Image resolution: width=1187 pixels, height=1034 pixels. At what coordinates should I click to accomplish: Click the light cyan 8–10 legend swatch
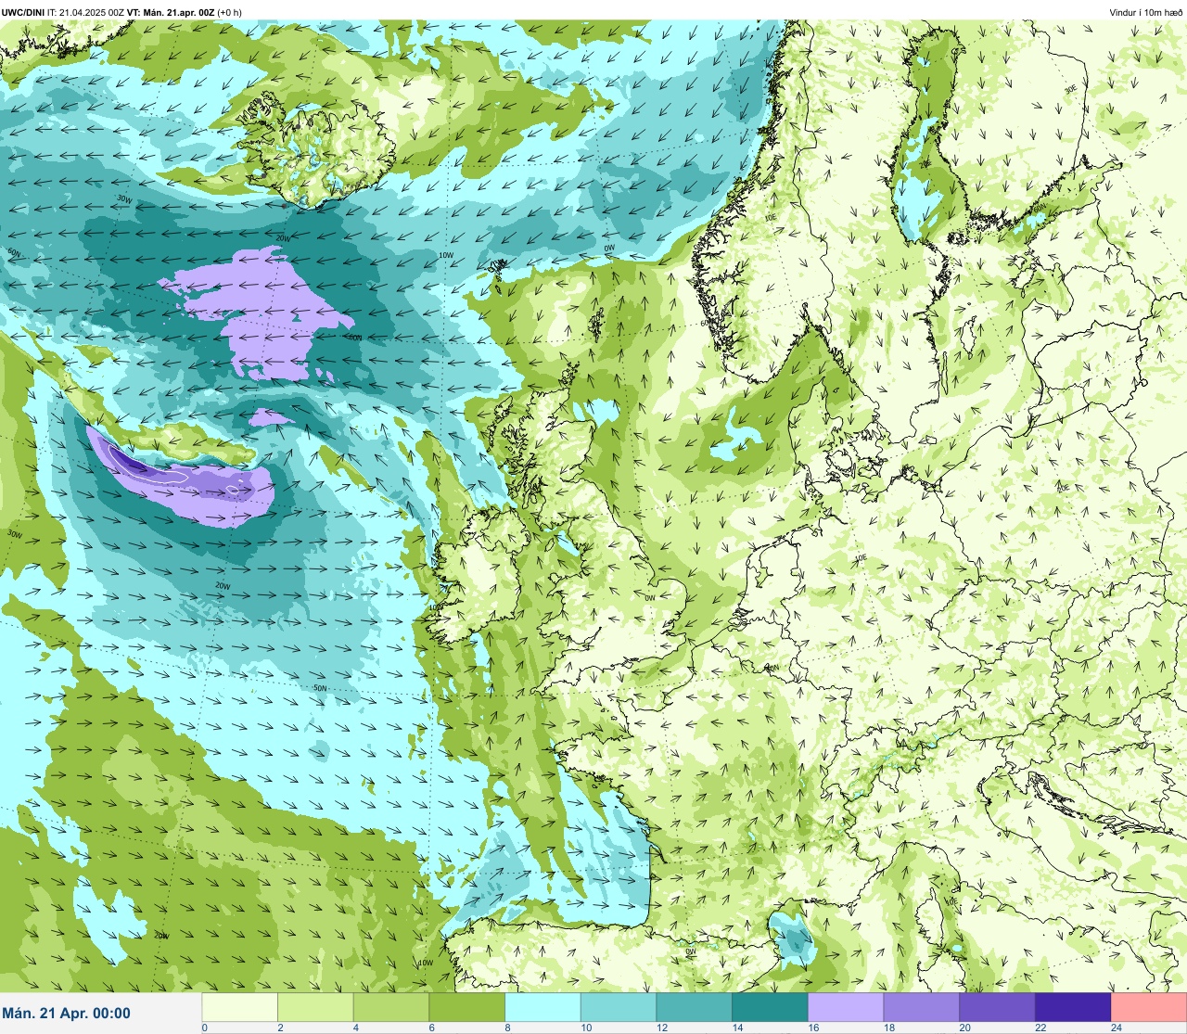pyautogui.click(x=543, y=1007)
